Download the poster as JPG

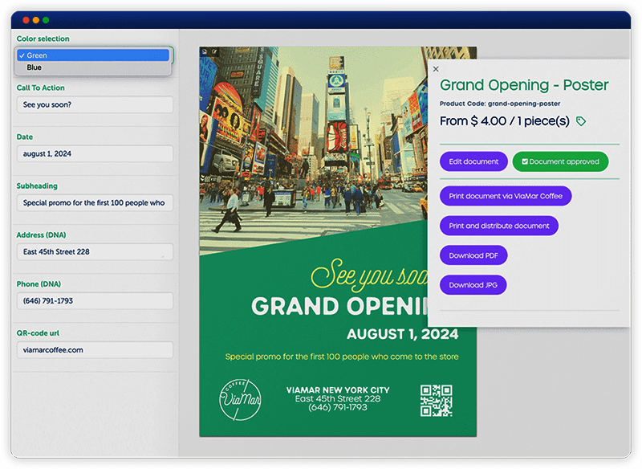(472, 284)
